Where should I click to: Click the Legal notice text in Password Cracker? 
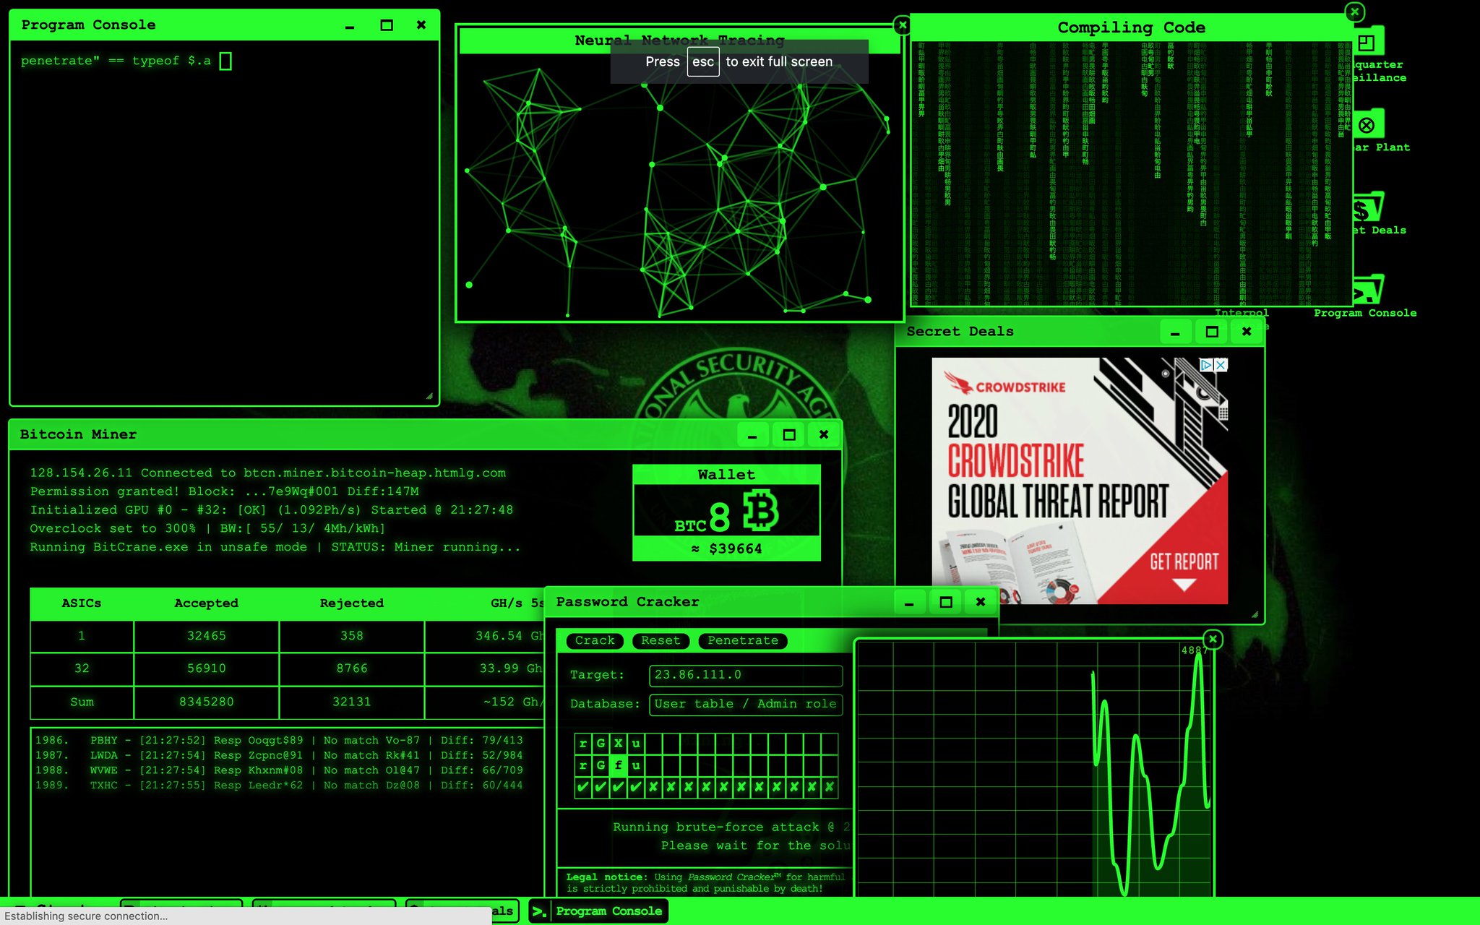(x=705, y=882)
